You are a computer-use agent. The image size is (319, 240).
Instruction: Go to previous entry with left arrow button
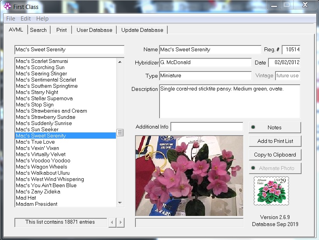point(112,223)
